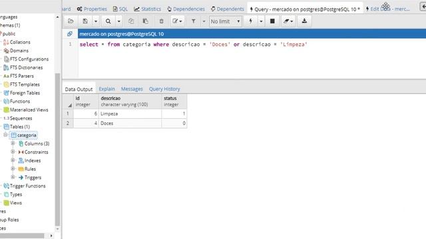Select row 2 header in results
Screen dimensions: 426x239
pos(68,123)
